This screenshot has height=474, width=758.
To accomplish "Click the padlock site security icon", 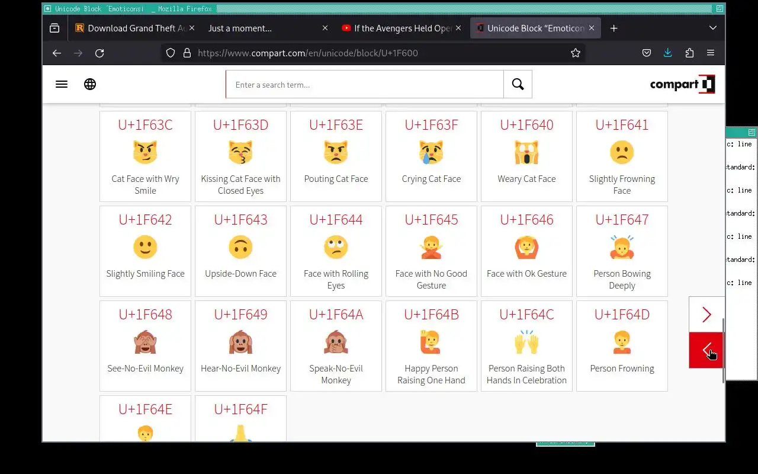I will (x=187, y=53).
